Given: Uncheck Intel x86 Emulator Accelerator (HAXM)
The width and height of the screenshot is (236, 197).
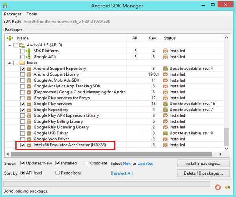Looking at the screenshot, I should [x=22, y=145].
